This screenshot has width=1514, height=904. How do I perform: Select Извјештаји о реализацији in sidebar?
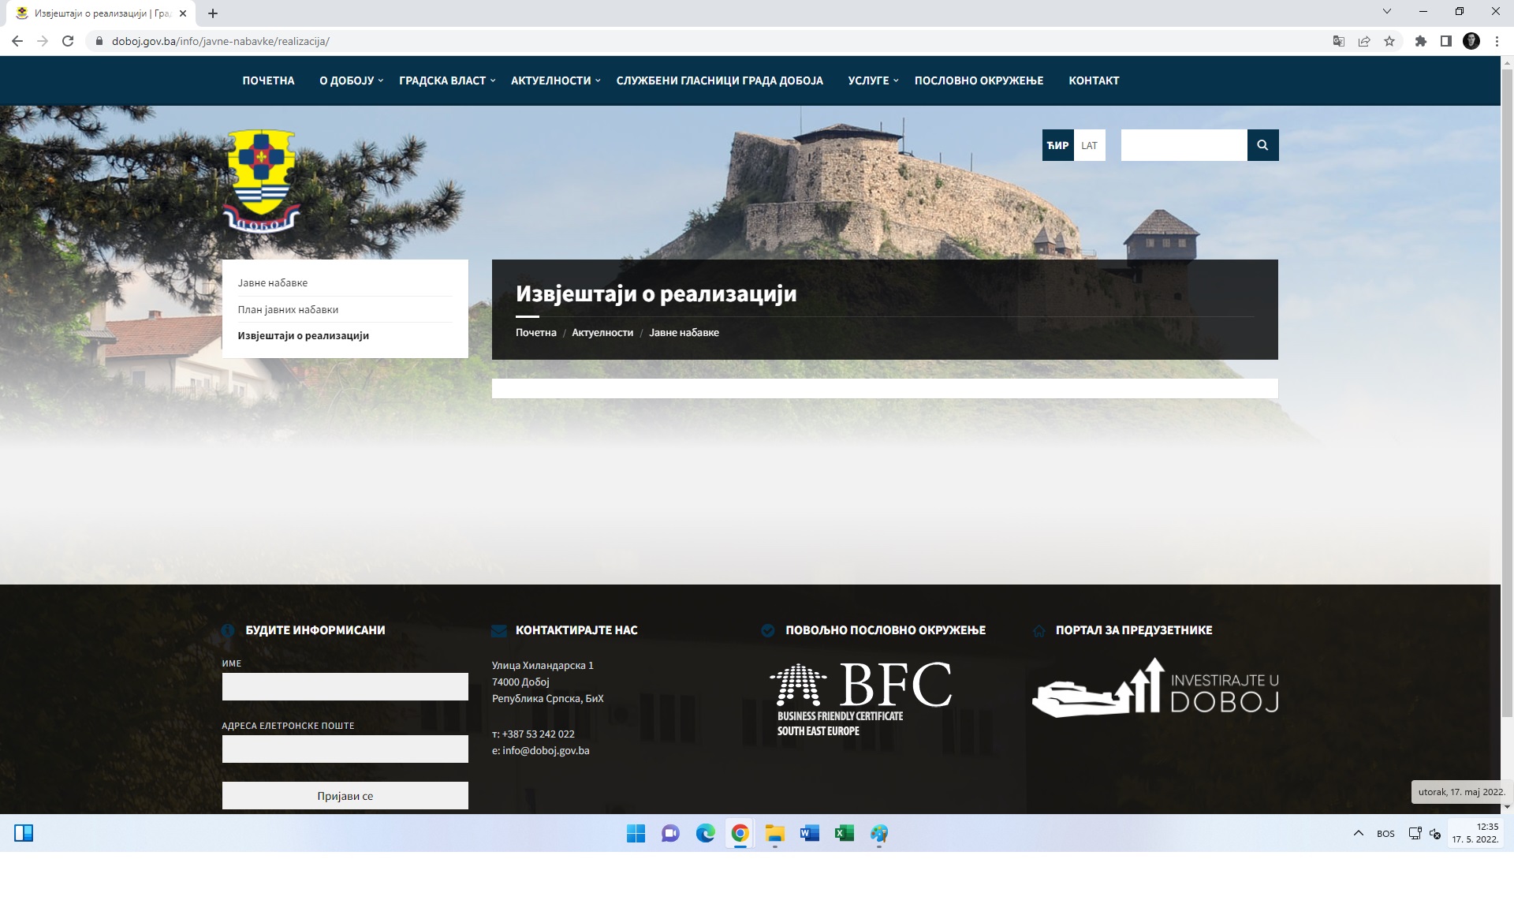[x=304, y=335]
